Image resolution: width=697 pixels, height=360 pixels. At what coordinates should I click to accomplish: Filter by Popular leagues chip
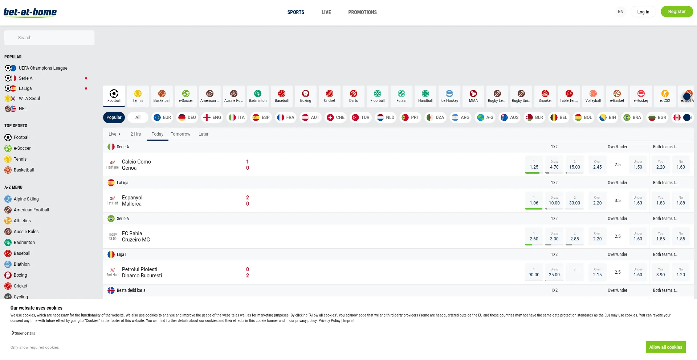[x=114, y=117]
